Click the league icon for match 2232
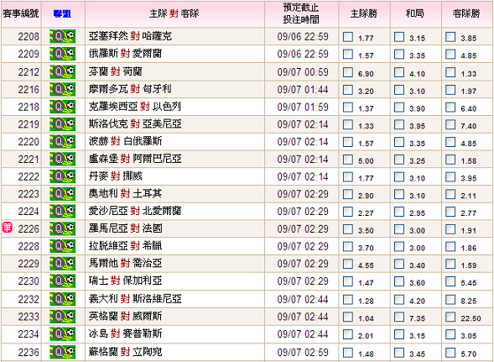The image size is (494, 362). [x=62, y=299]
